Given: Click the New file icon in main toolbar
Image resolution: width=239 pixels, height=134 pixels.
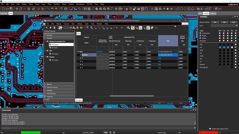Looking at the screenshot, I should [3, 9].
